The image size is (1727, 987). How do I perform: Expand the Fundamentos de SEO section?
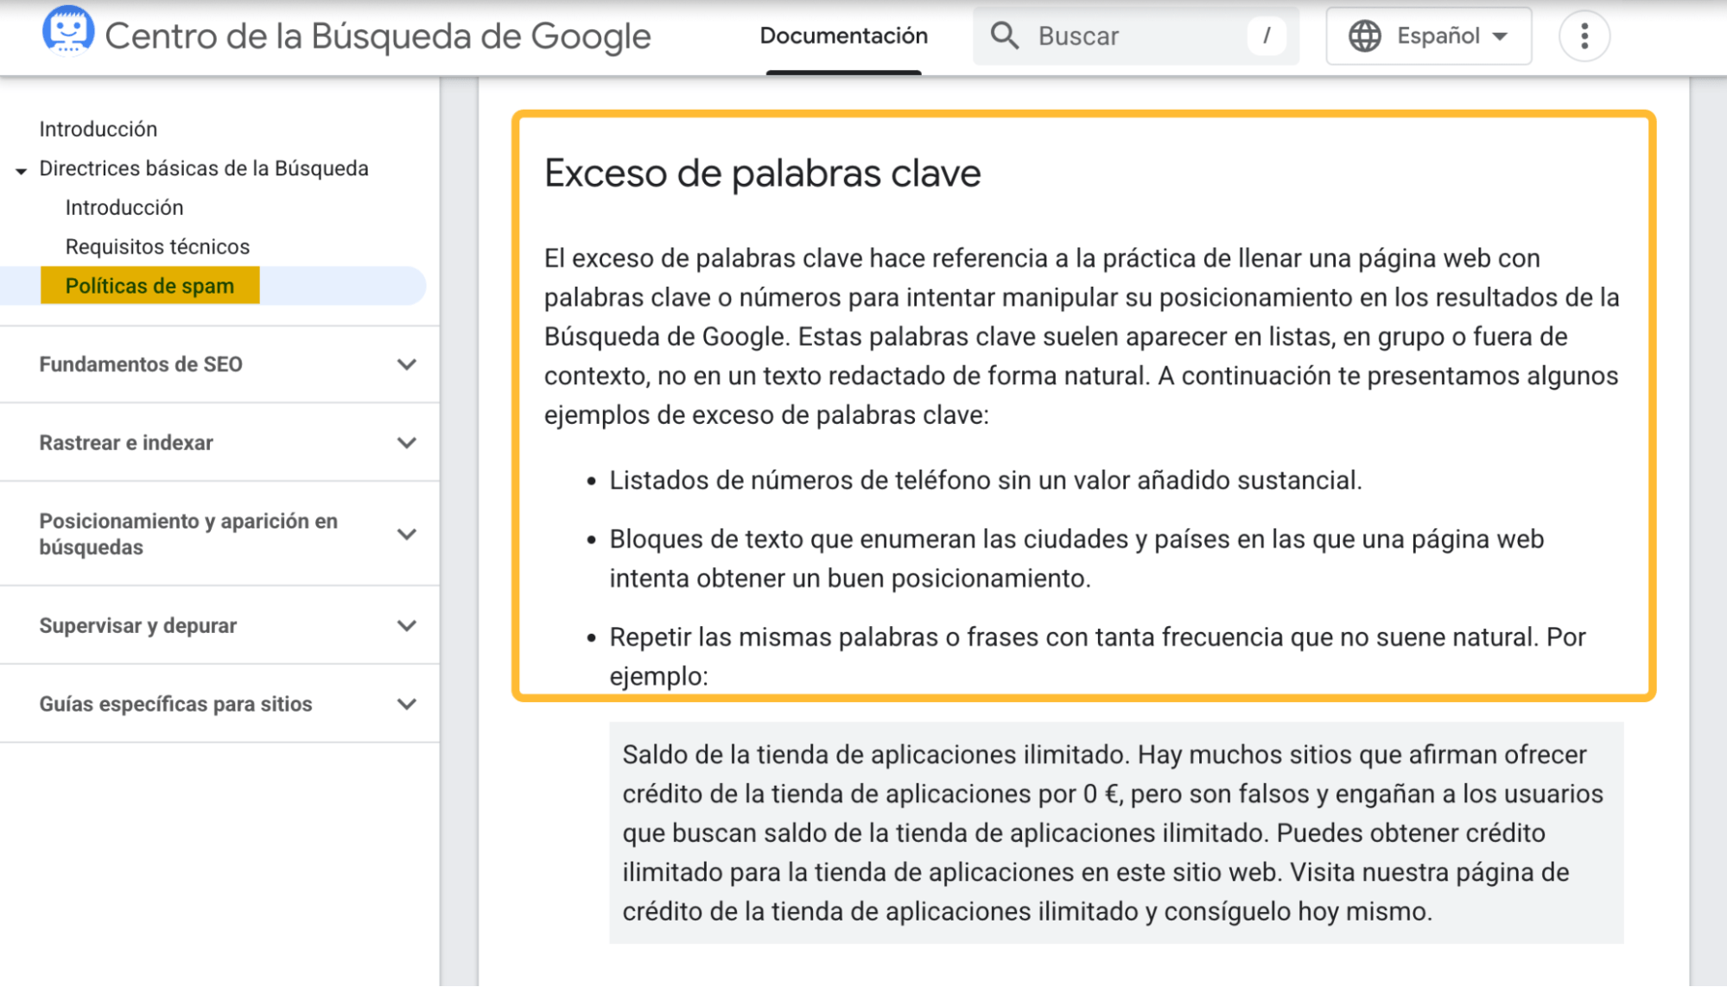(x=407, y=364)
